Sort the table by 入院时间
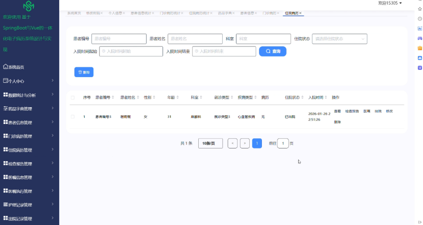Viewport: 423px width, 225px height. tap(326, 97)
